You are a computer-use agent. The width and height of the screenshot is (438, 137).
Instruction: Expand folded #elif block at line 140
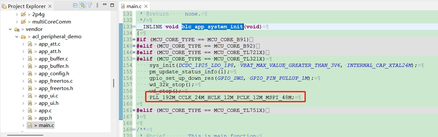(x=134, y=46)
